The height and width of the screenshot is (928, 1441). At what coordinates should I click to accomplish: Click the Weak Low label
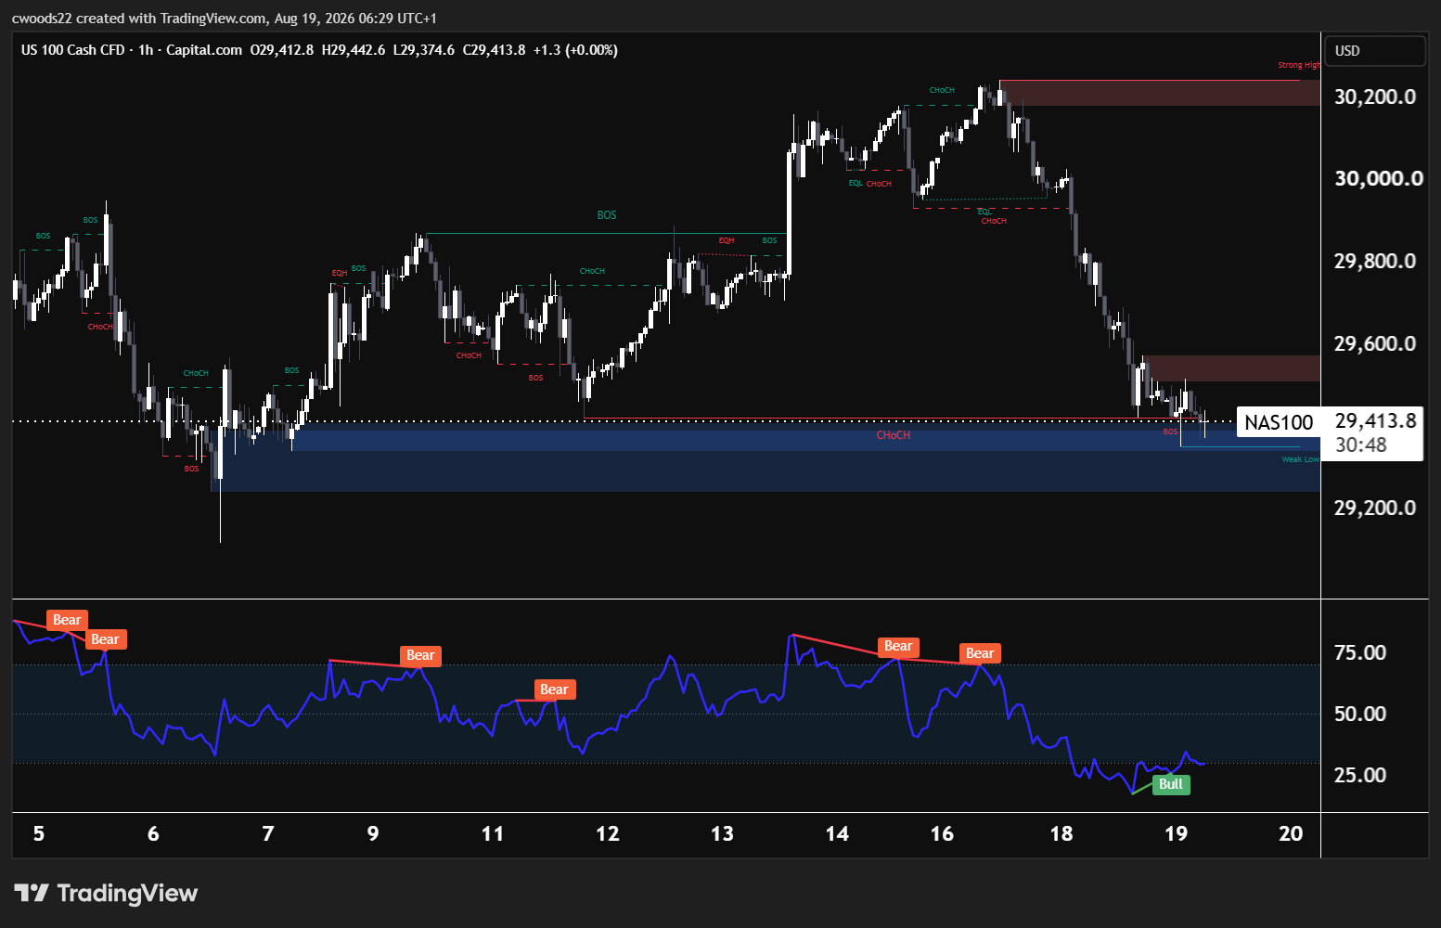click(1300, 459)
